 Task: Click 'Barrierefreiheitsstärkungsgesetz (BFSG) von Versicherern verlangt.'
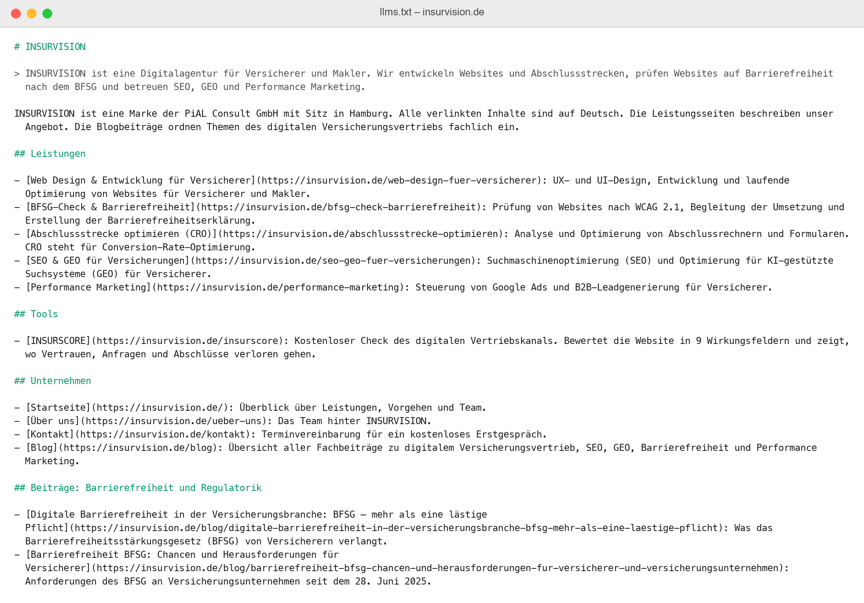tap(206, 541)
